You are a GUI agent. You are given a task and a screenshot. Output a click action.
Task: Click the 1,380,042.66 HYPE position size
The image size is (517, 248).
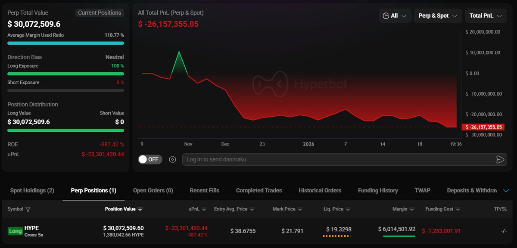pos(123,235)
